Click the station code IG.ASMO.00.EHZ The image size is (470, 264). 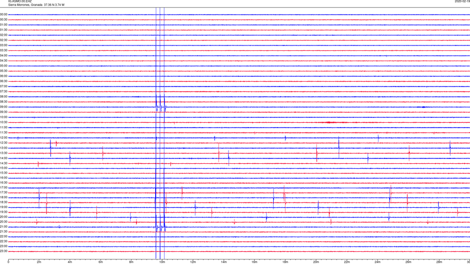point(20,1)
